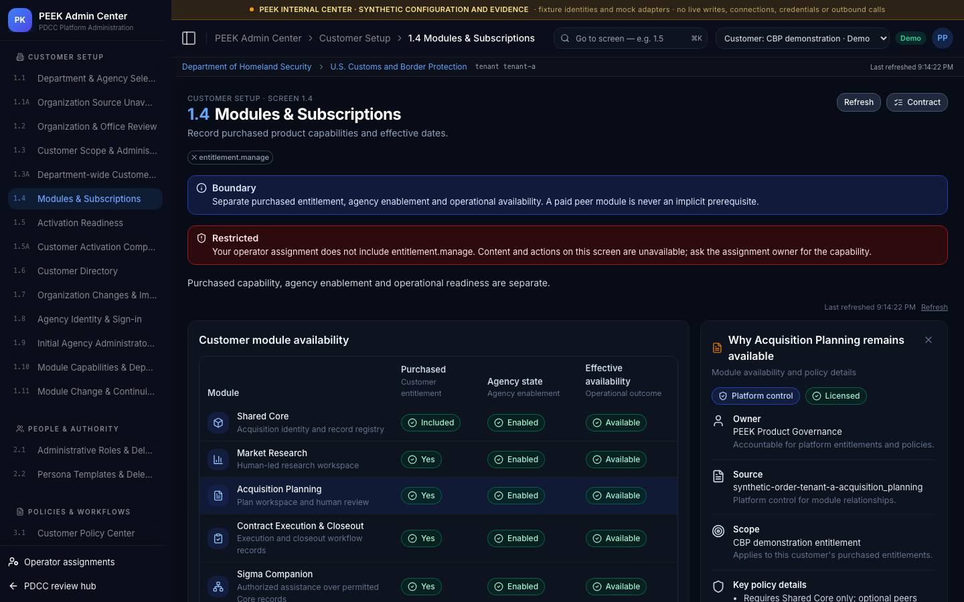Click the Platform control badge
The height and width of the screenshot is (602, 964).
pos(756,396)
